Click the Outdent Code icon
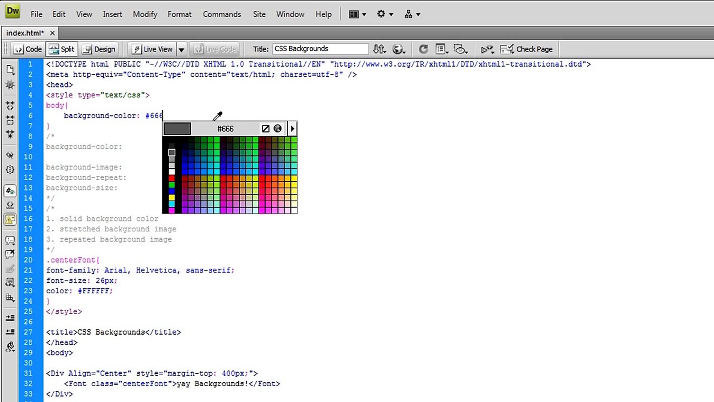This screenshot has height=402, width=714. 10,332
